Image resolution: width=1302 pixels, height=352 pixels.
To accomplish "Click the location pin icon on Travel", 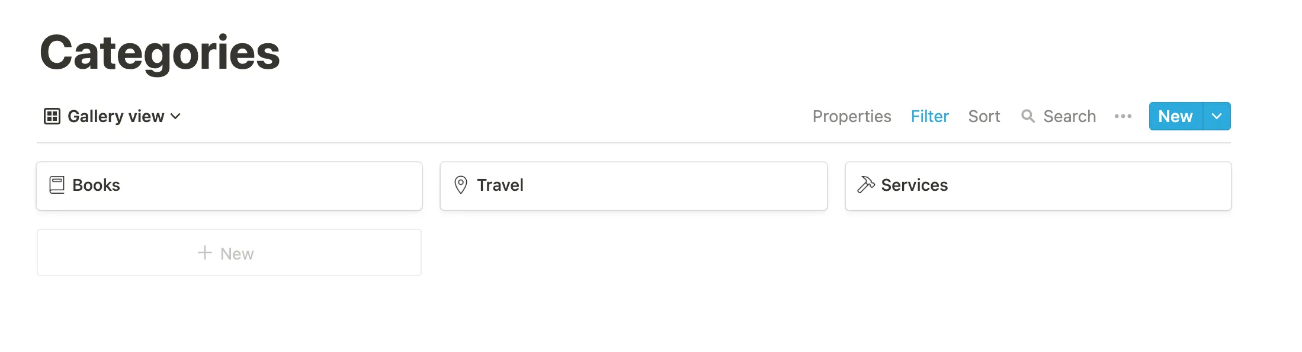I will (x=461, y=185).
